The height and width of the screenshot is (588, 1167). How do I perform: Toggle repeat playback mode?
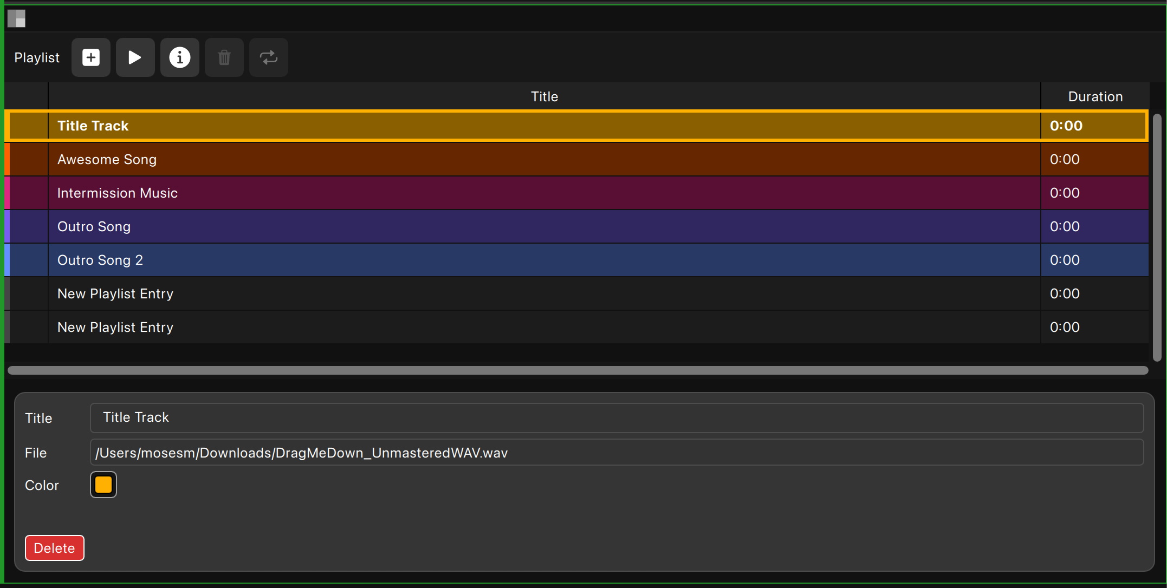coord(268,57)
